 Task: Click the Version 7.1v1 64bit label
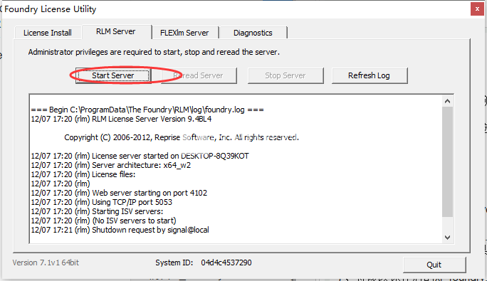pos(46,263)
